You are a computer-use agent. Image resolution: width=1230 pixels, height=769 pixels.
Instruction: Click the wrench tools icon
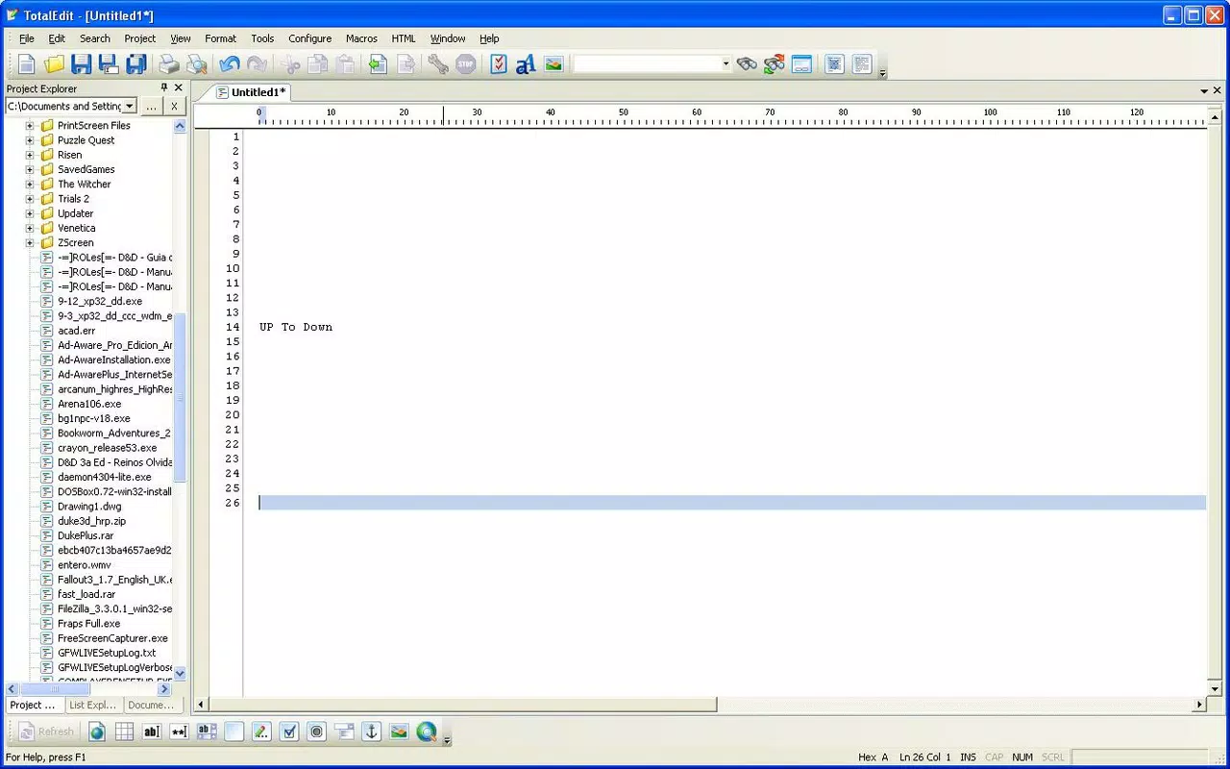pyautogui.click(x=438, y=64)
